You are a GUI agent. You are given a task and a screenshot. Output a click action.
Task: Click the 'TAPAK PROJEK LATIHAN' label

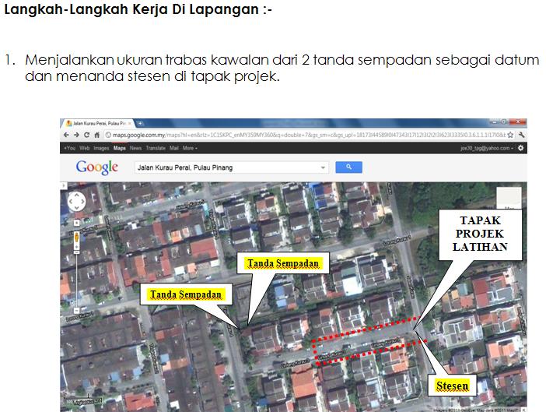[x=480, y=234]
